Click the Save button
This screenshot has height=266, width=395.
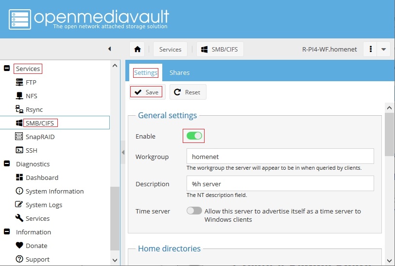pos(147,92)
